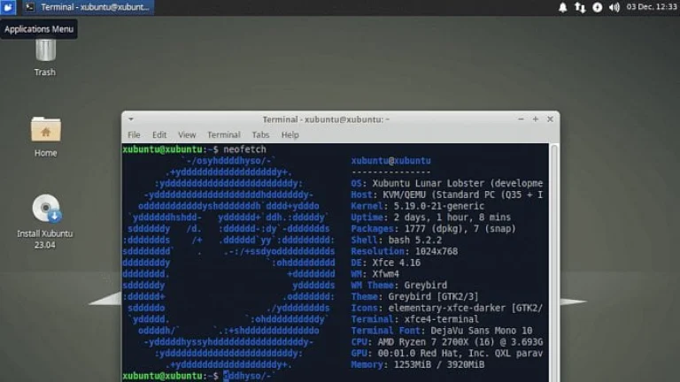Click the bottom terminal prompt cursor
Viewport: 680px width, 382px height.
coord(226,376)
